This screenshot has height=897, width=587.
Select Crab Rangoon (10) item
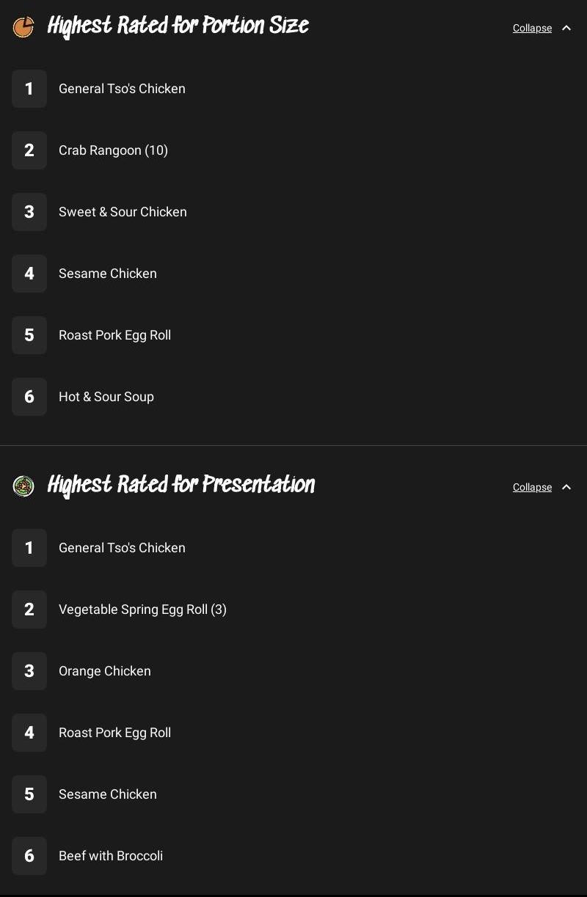tap(113, 150)
